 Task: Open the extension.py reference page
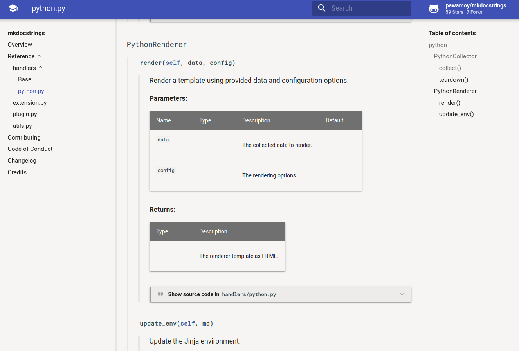tap(30, 102)
